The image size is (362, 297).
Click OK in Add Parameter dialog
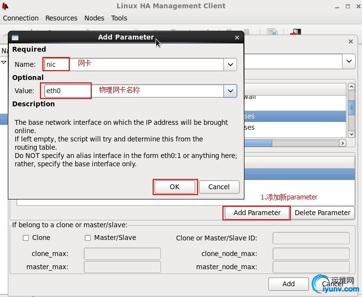click(x=175, y=187)
